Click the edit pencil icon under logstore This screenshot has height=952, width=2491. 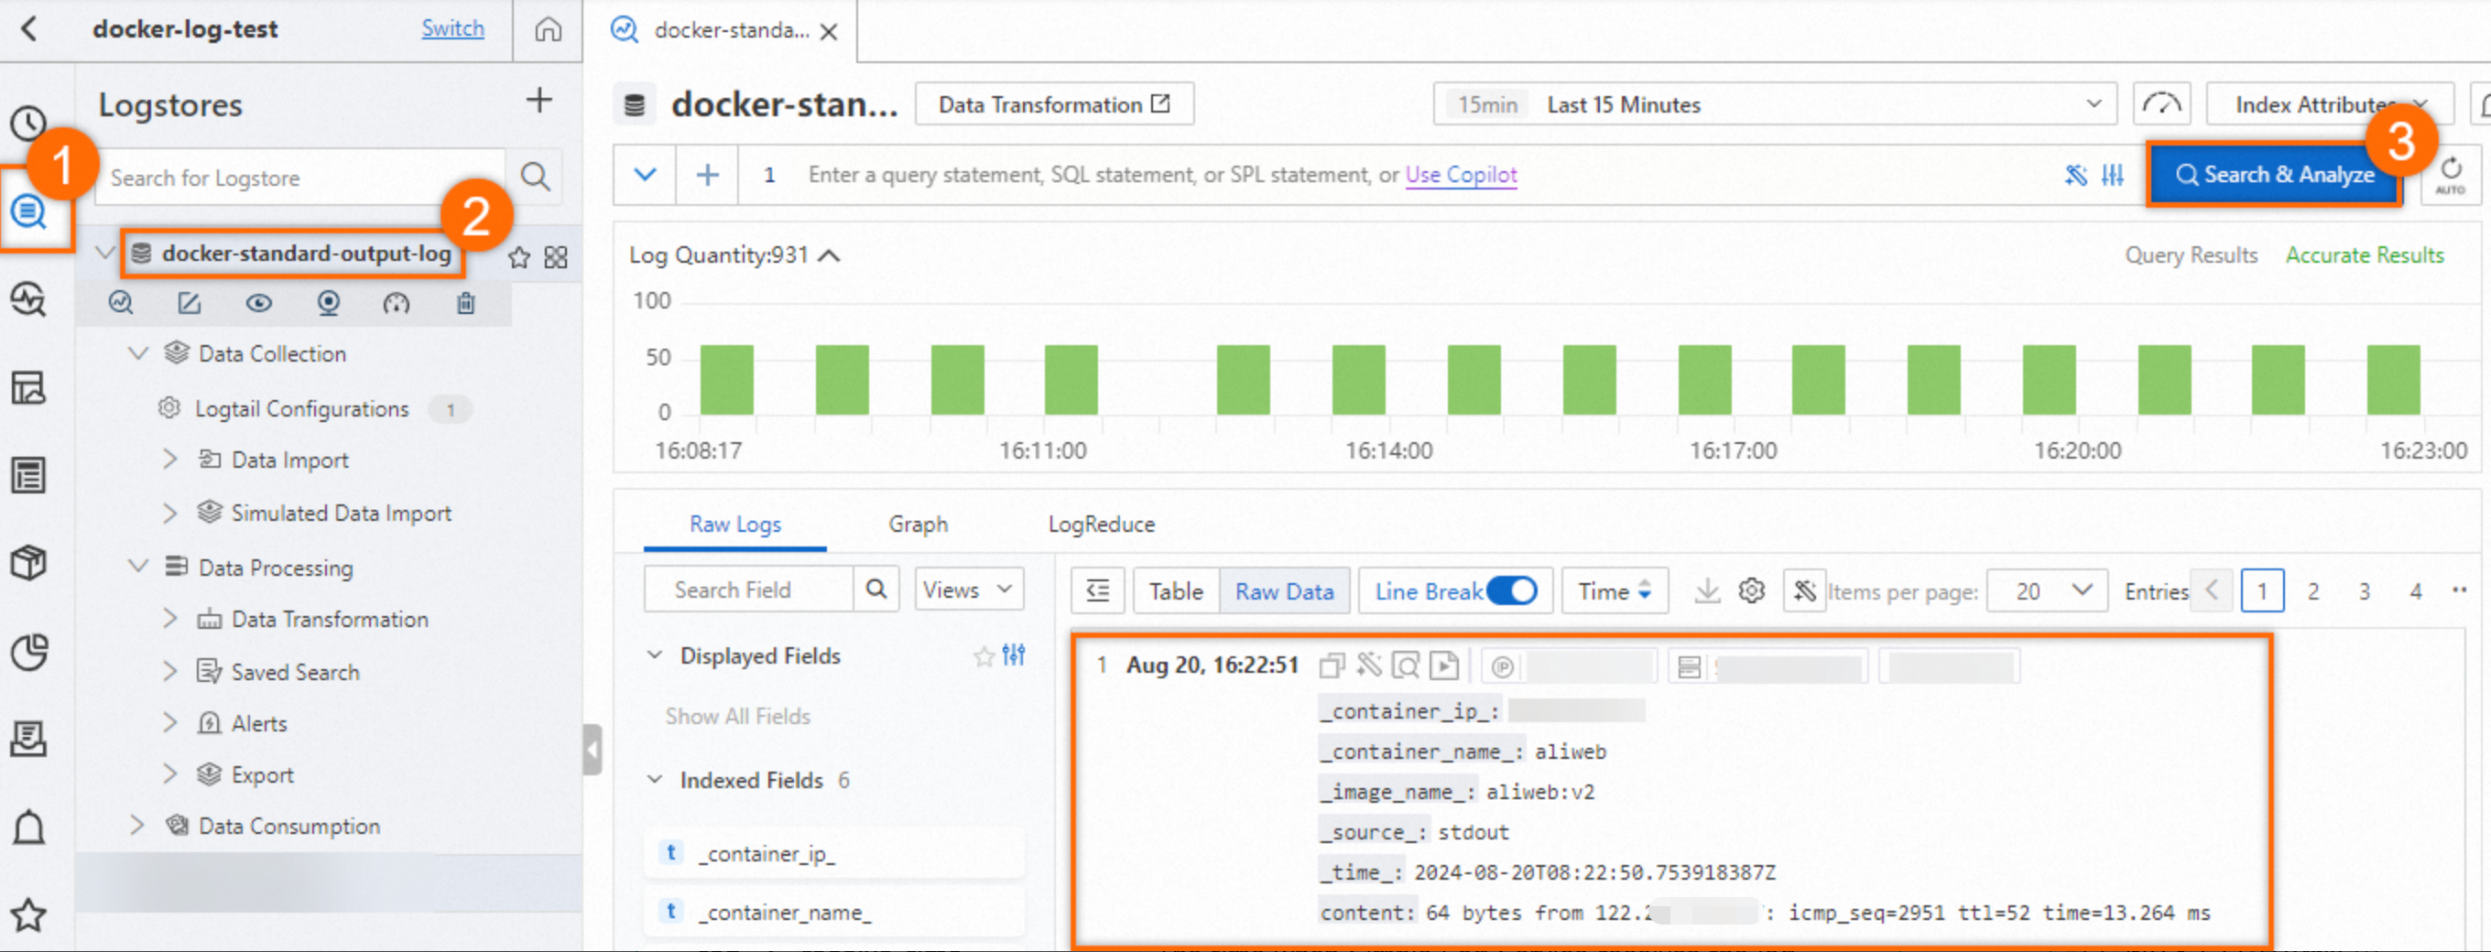(x=190, y=304)
